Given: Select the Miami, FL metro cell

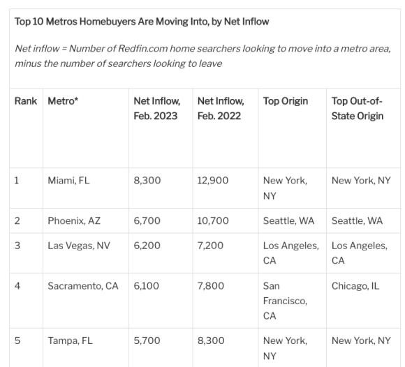Looking at the screenshot, I should point(68,181).
